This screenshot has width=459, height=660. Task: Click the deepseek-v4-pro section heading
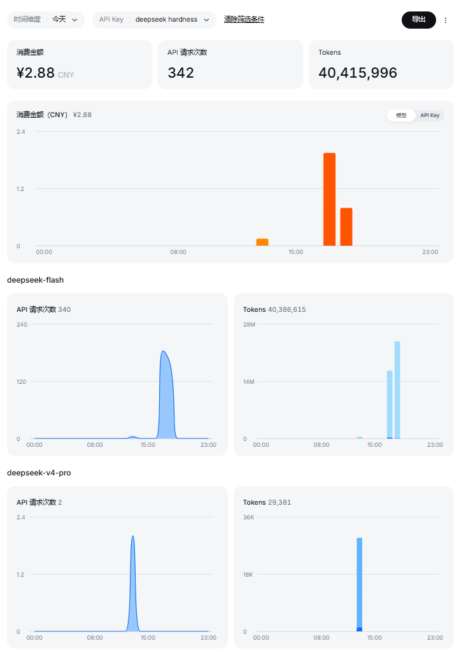(39, 473)
